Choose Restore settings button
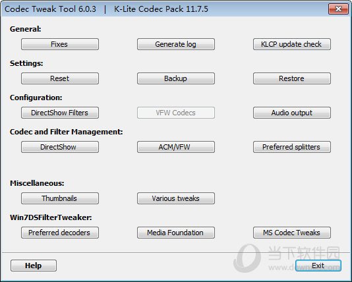 pyautogui.click(x=292, y=78)
